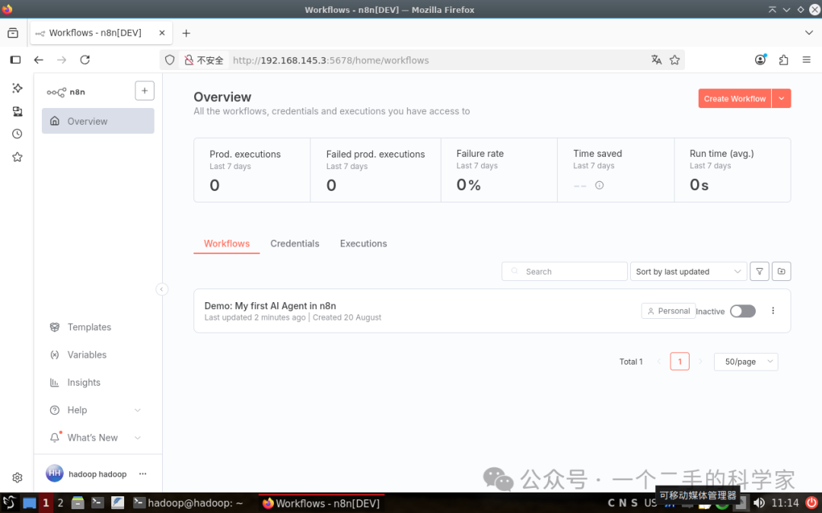Click the n8n logo in sidebar
822x513 pixels.
[65, 92]
